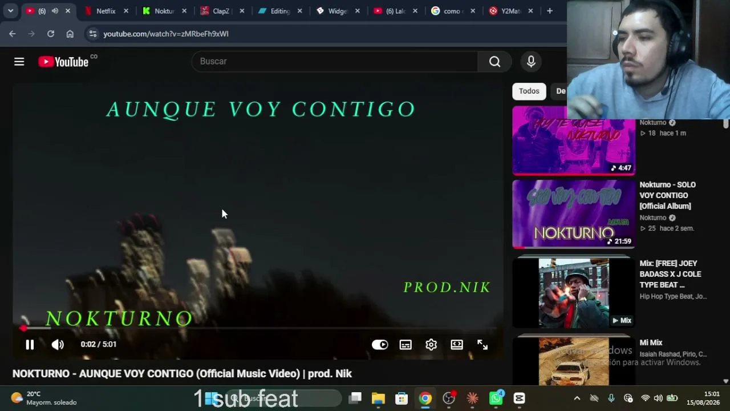Switch to the Google "como" search tab
Screen dimensions: 730x411
[x=453, y=11]
